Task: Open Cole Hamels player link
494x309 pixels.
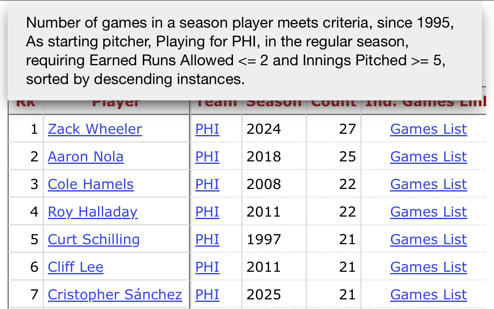Action: click(x=91, y=184)
